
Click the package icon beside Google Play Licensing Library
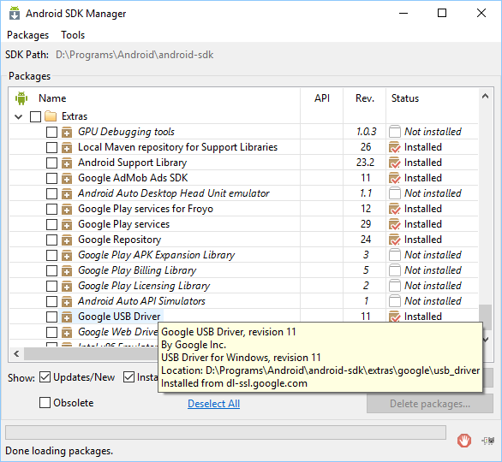(x=67, y=286)
